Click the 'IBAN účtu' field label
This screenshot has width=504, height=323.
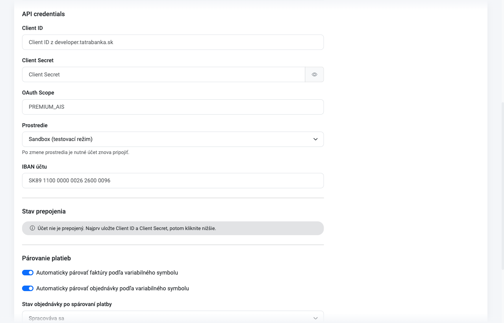(34, 167)
